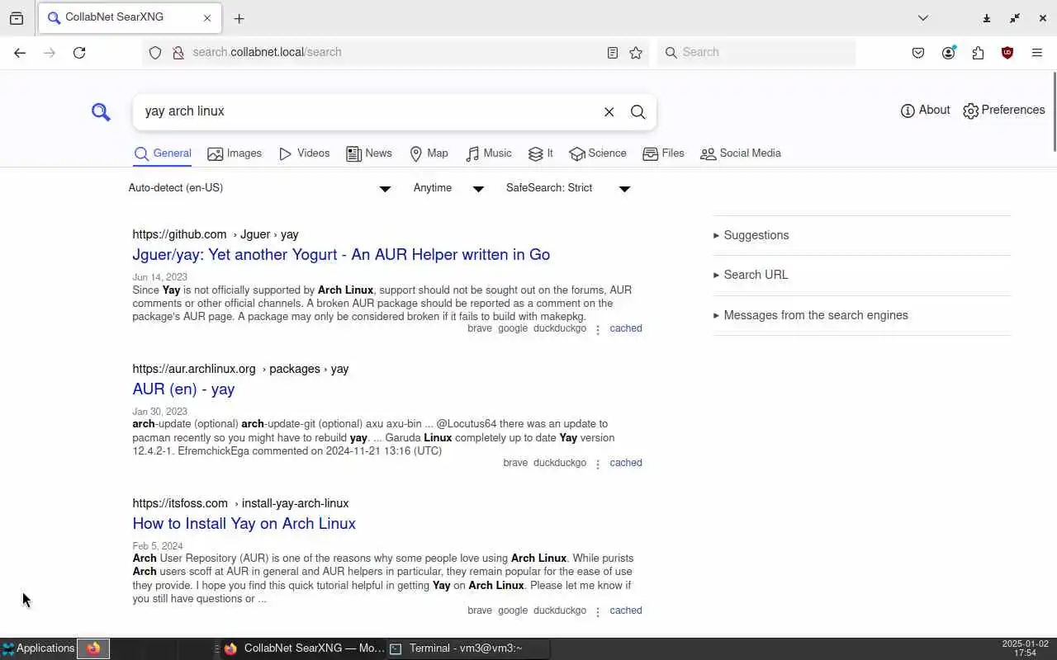
Task: Switch to the Social Media tab
Action: [x=741, y=153]
